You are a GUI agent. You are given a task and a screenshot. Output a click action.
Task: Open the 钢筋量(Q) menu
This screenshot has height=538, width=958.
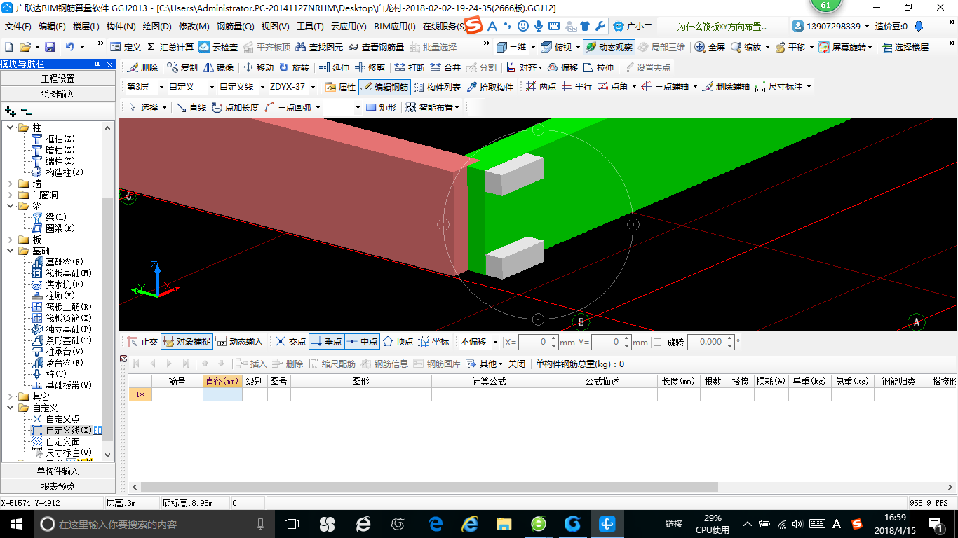(235, 27)
